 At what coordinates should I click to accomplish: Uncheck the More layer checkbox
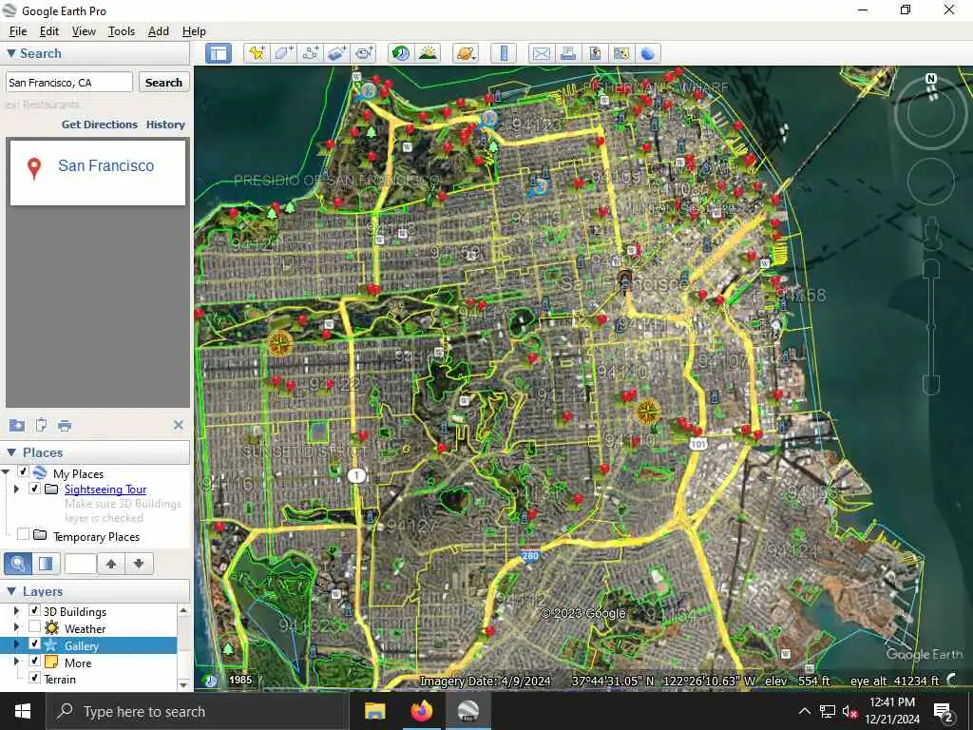[x=35, y=661]
